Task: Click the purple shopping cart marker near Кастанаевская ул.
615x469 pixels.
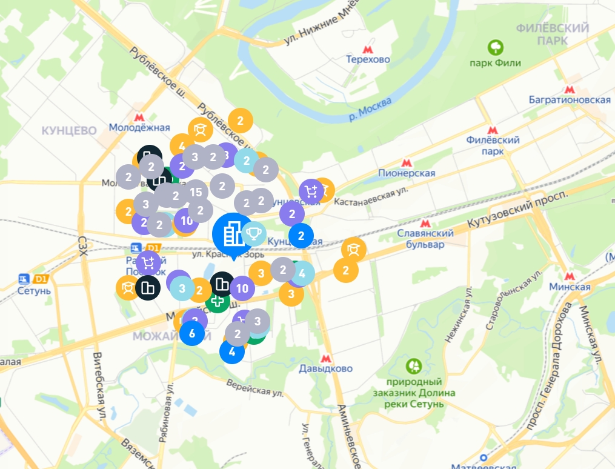Action: [311, 191]
